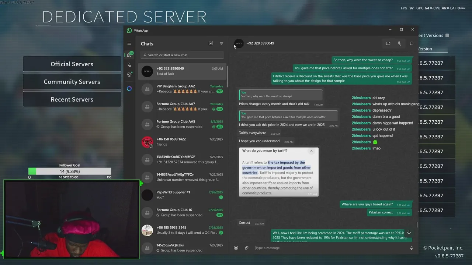
Task: Open the Chats tab with 36 badge
Action: (x=129, y=55)
